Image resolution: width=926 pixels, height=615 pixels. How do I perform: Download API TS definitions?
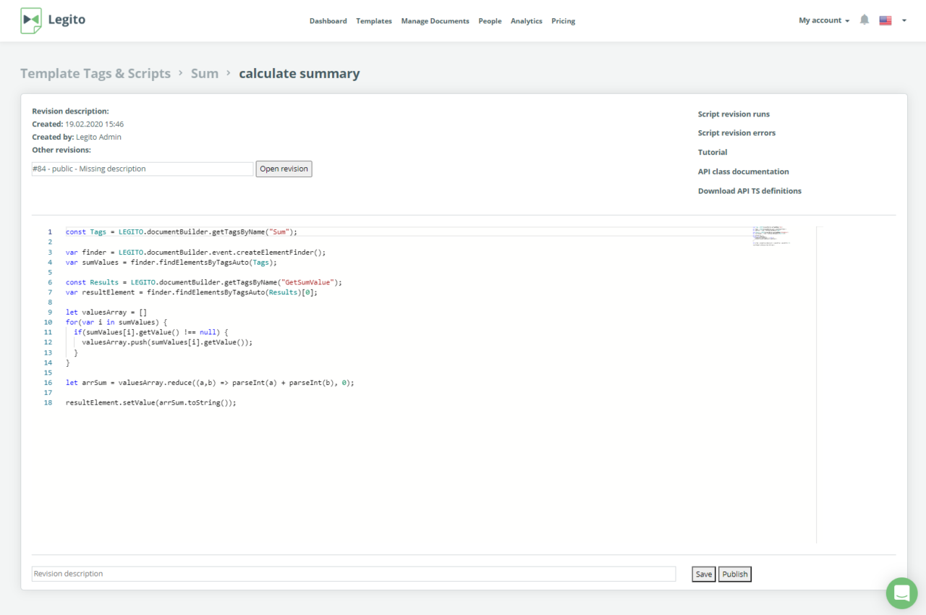749,190
